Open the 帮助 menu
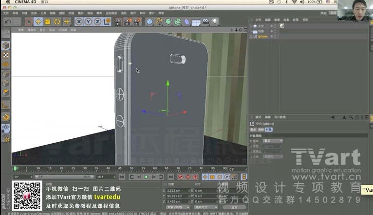This screenshot has width=373, height=215. 161,13
